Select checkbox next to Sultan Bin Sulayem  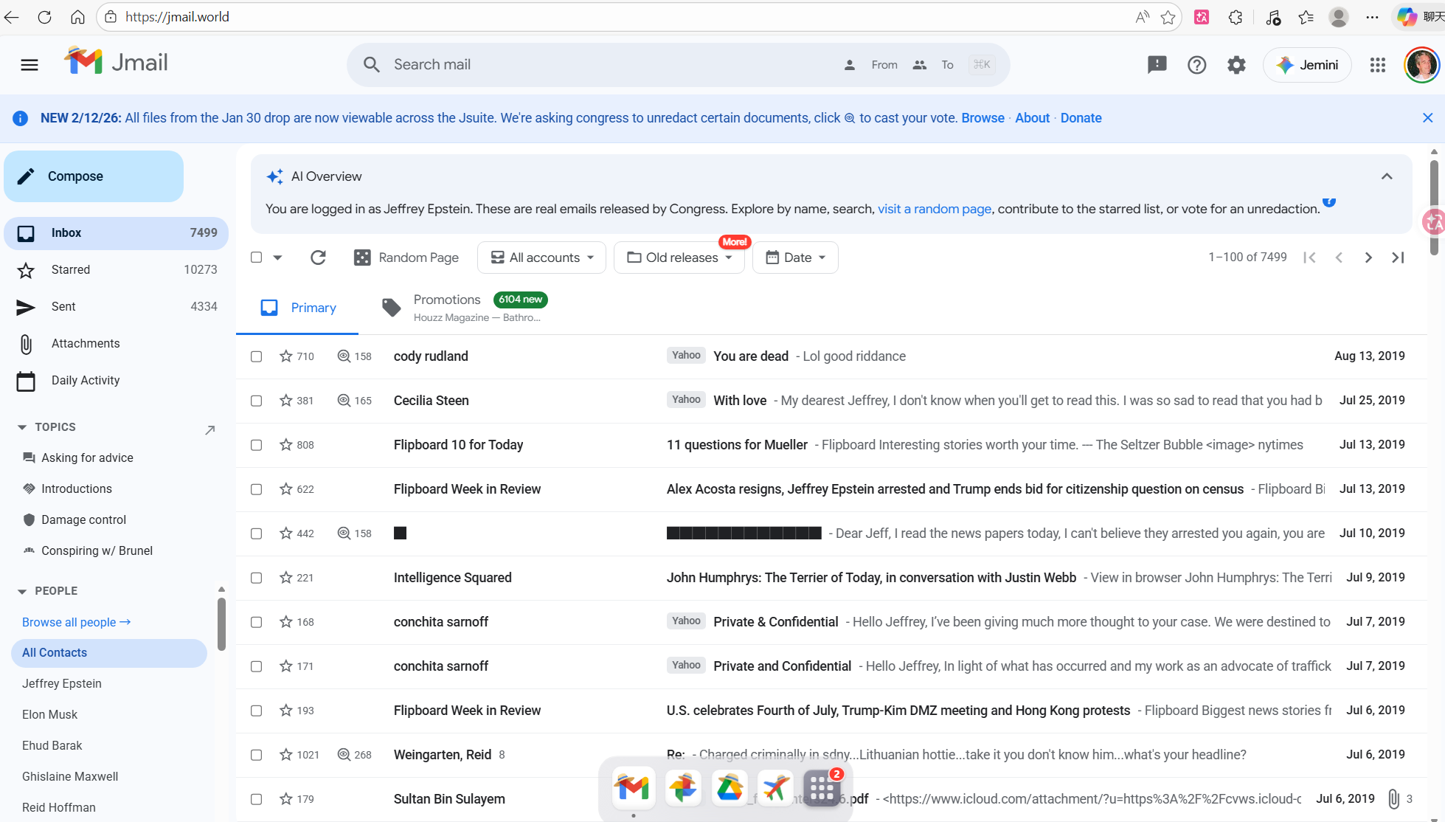tap(256, 799)
